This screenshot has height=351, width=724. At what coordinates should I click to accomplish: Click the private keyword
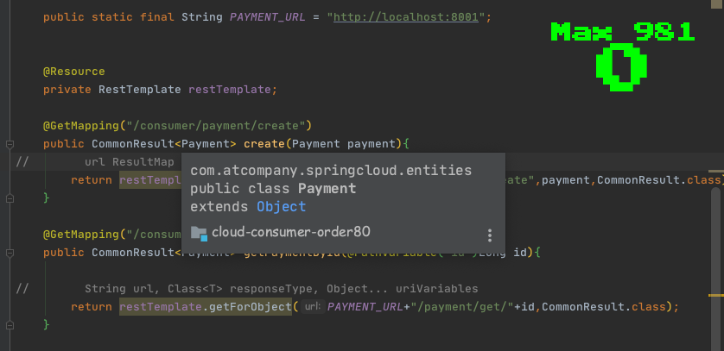(x=67, y=90)
